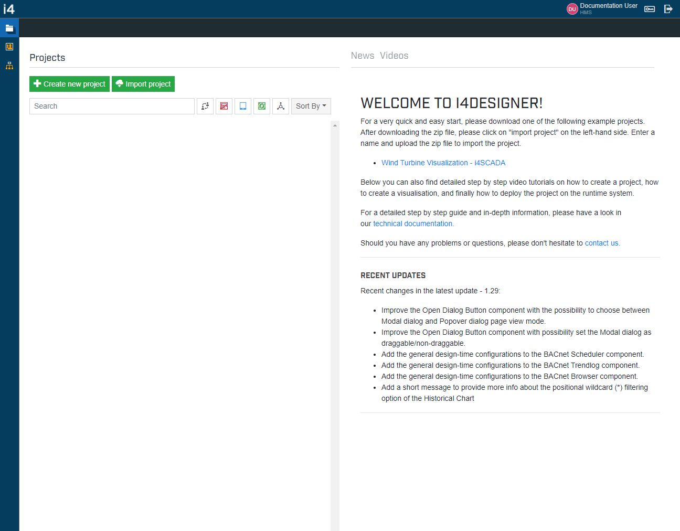Click the DU user avatar
Viewport: 680px width, 531px height.
pos(572,9)
